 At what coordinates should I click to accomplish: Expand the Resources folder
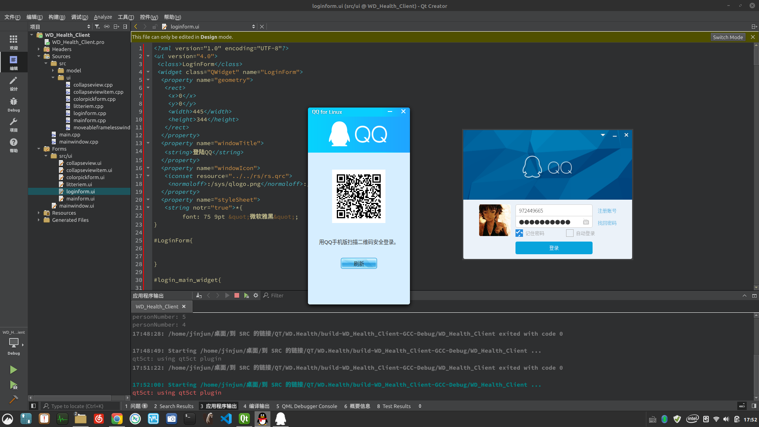coord(39,213)
